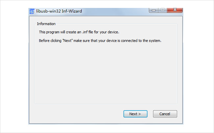
Task: Click the 'This program will create' sentence
Action: click(79, 32)
